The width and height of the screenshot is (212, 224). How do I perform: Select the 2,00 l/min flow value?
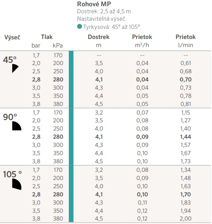[x=186, y=219]
